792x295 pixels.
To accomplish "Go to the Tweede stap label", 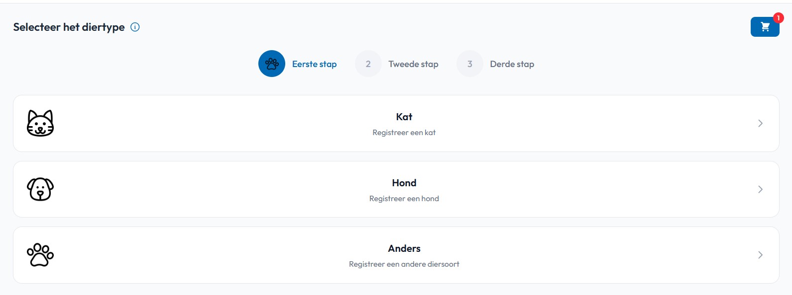I will (x=413, y=64).
